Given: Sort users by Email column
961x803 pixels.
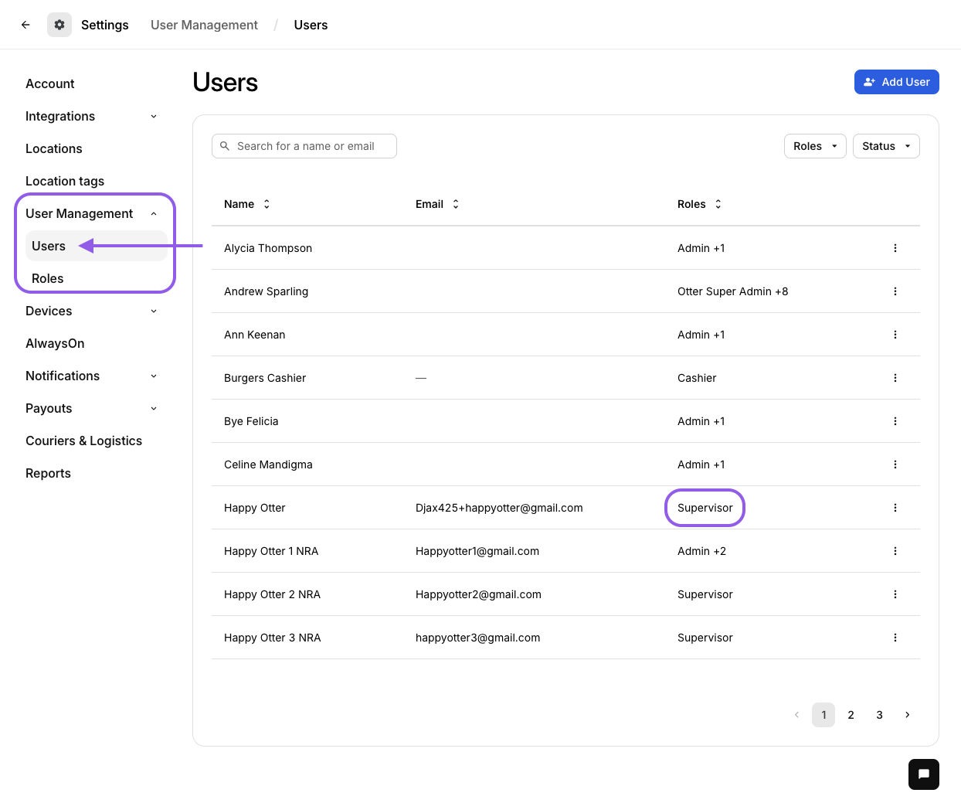Looking at the screenshot, I should (456, 204).
